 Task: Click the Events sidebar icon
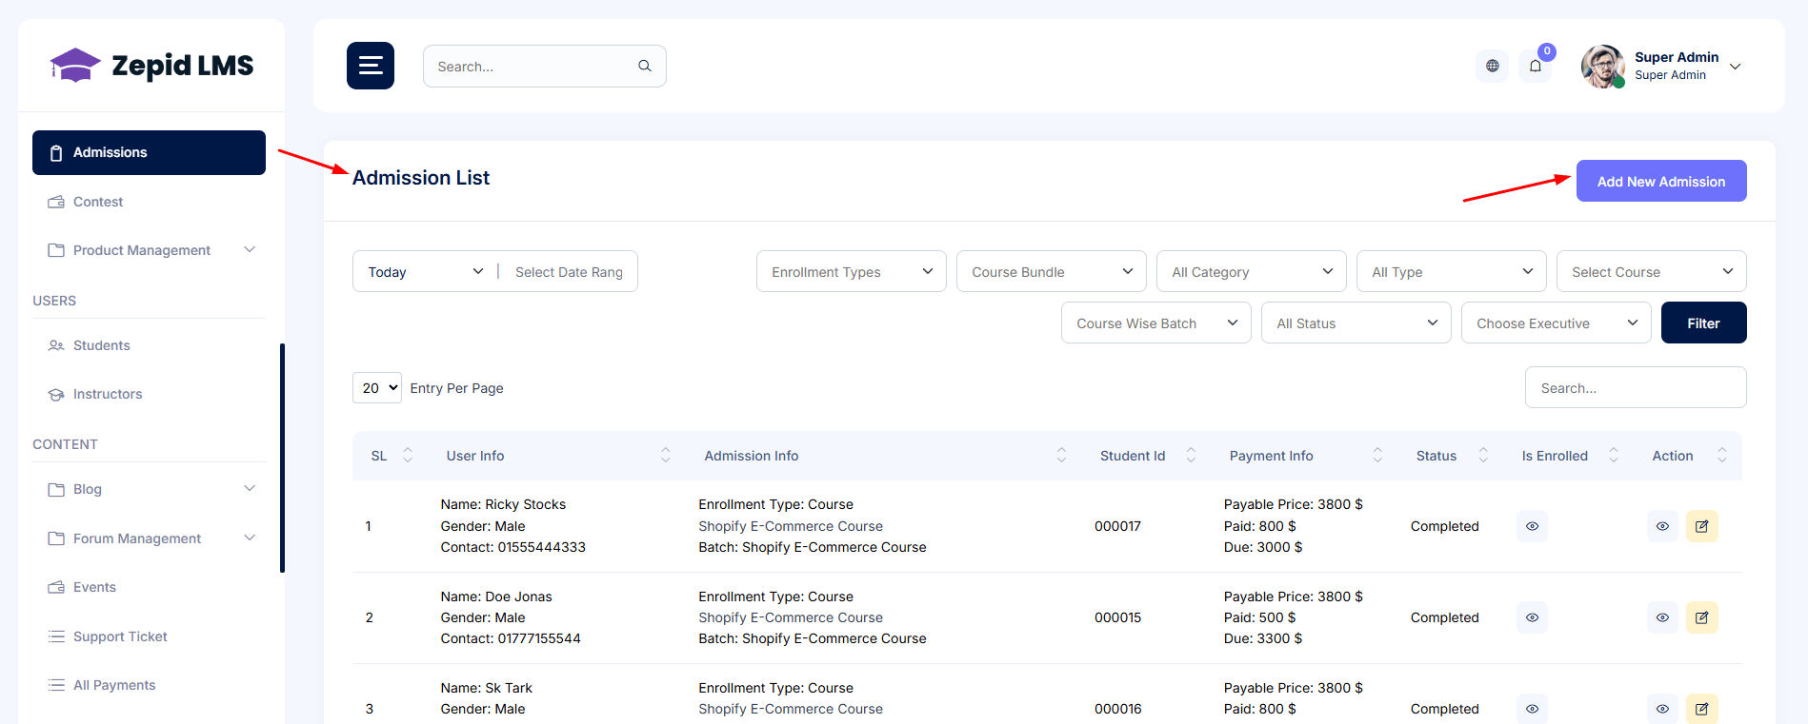56,587
